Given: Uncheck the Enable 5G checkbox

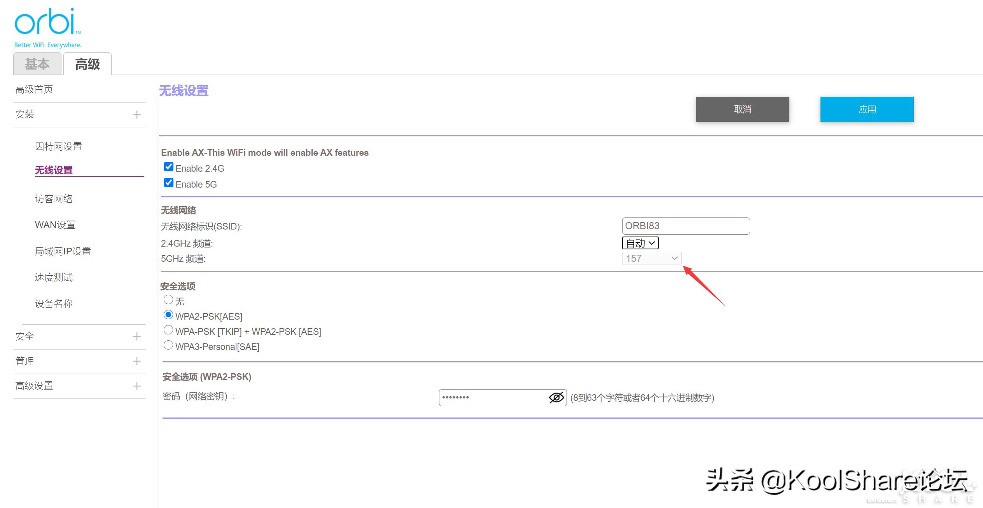Looking at the screenshot, I should [x=169, y=183].
